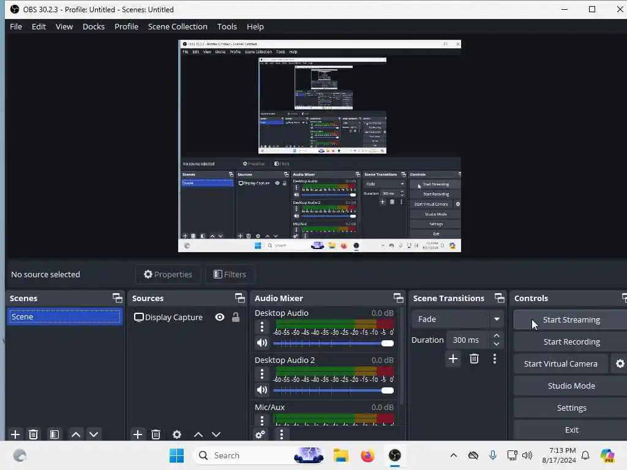Screen dimensions: 627x470
Task: Undock the Scenes panel
Action: click(117, 298)
